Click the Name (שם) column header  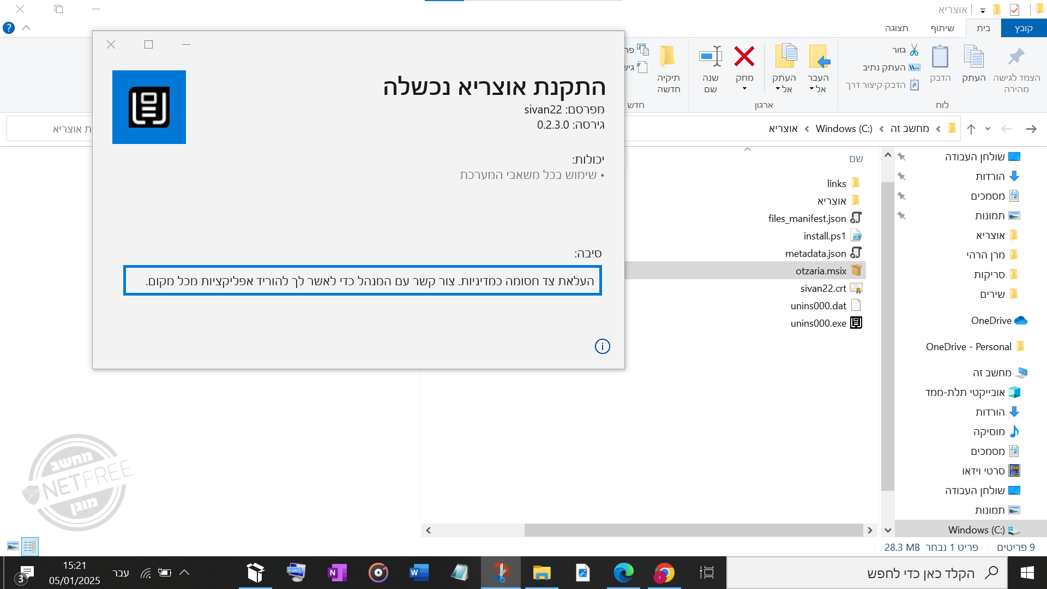856,159
